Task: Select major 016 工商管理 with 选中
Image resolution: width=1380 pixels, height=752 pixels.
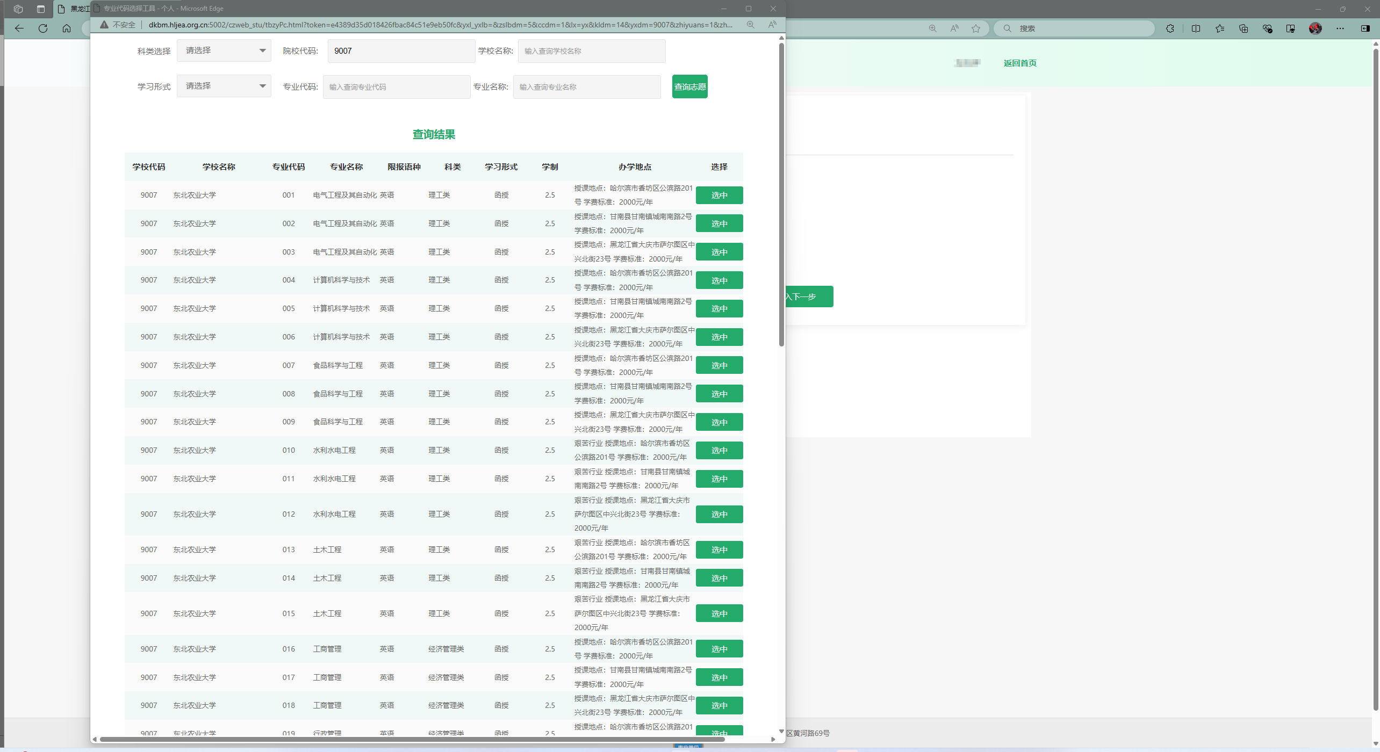Action: click(x=719, y=649)
